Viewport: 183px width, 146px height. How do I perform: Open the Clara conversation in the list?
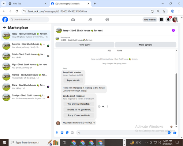[26, 87]
